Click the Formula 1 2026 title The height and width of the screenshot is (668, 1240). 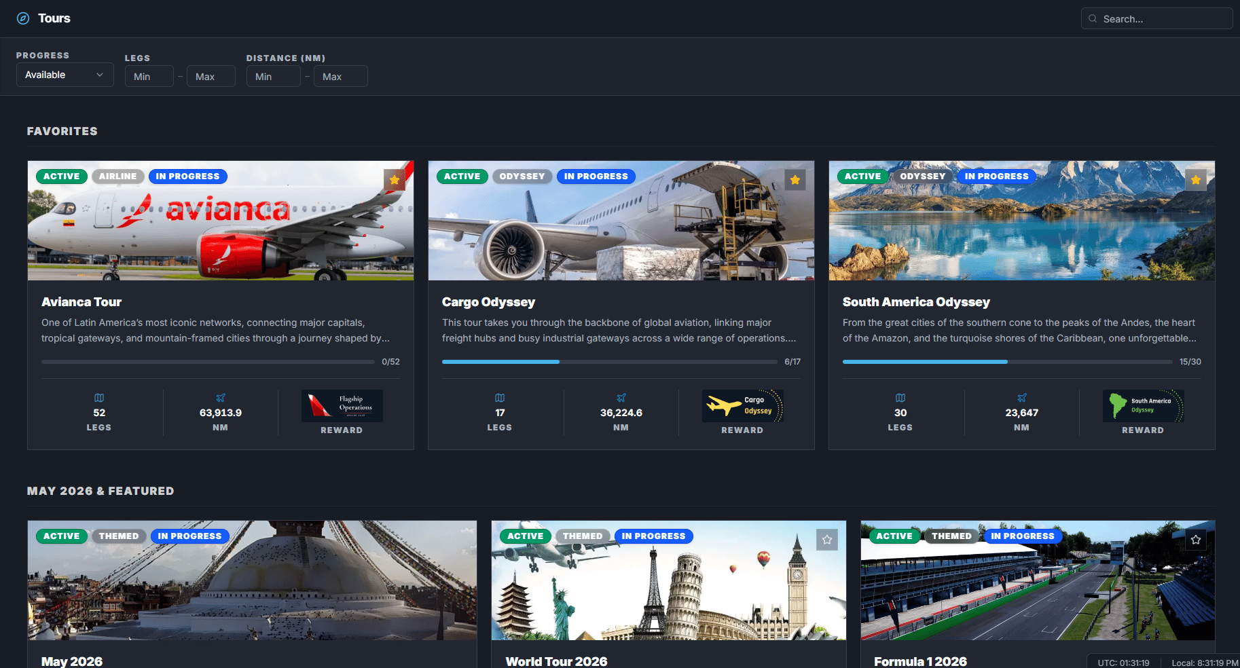(x=920, y=661)
